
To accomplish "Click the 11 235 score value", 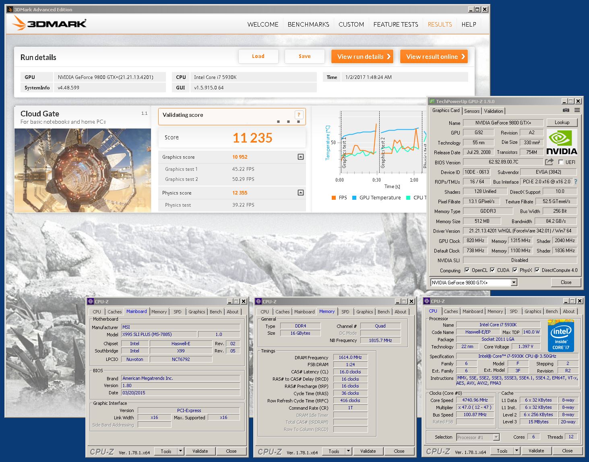I will tap(252, 138).
